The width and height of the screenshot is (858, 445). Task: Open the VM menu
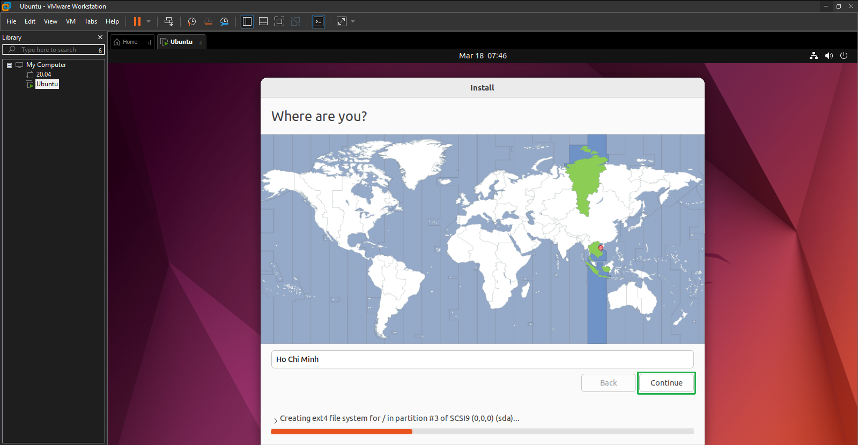pos(71,21)
